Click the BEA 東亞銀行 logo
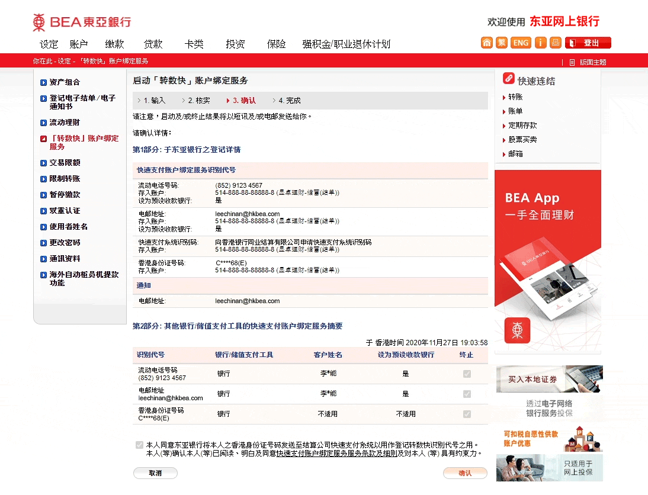648x495 pixels. click(x=82, y=22)
